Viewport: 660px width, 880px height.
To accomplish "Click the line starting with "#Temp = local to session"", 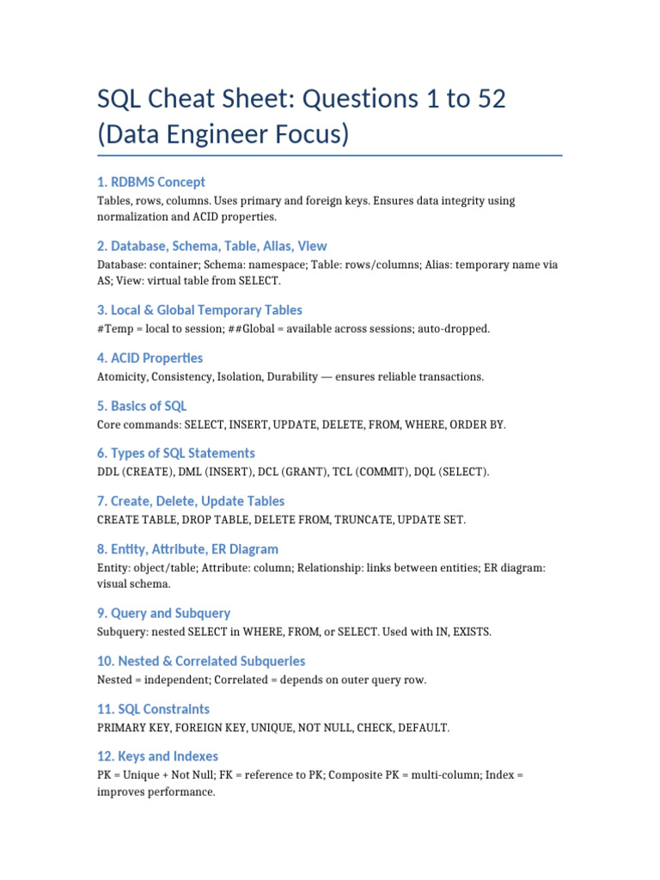I will click(293, 329).
